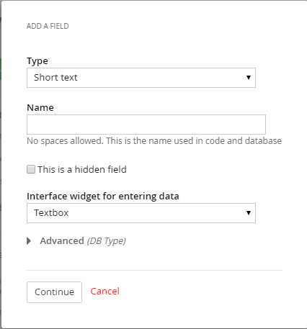Click the Name input field
This screenshot has height=329, width=307.
click(146, 125)
